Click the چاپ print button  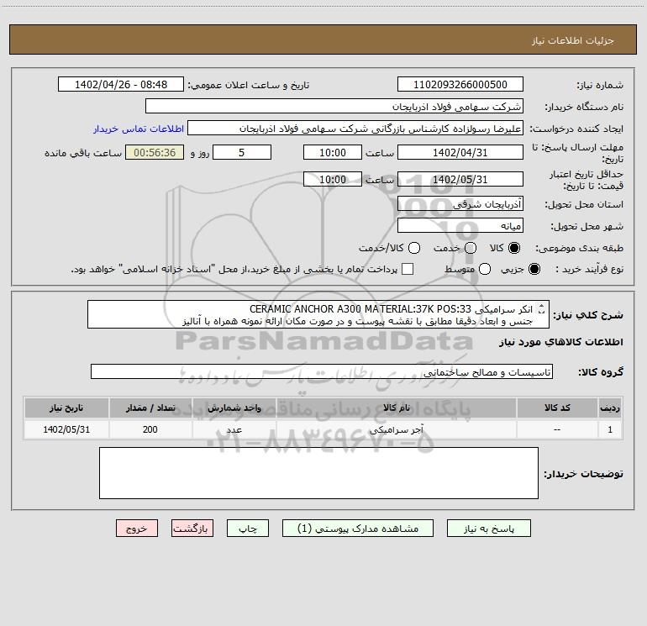pyautogui.click(x=248, y=529)
